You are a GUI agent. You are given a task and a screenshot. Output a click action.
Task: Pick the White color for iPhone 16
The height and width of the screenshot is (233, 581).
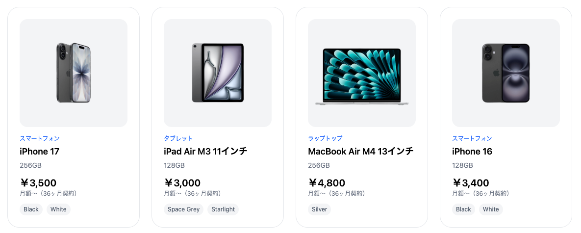[491, 209]
